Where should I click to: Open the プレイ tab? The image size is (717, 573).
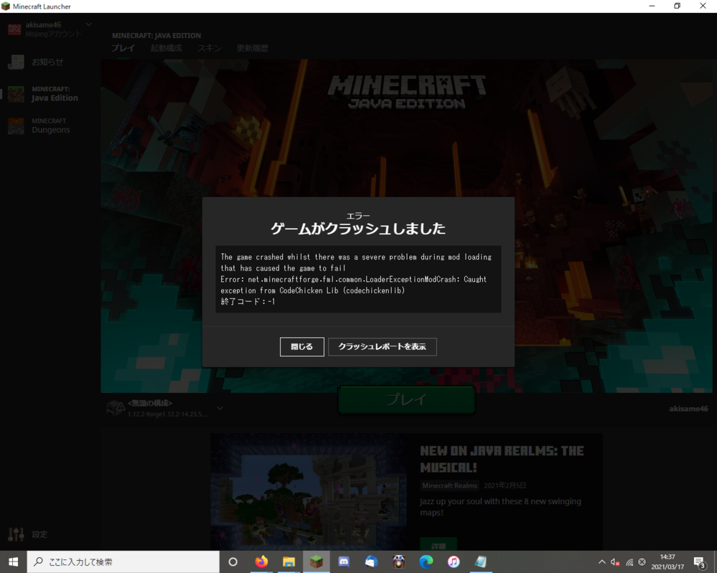click(x=123, y=48)
